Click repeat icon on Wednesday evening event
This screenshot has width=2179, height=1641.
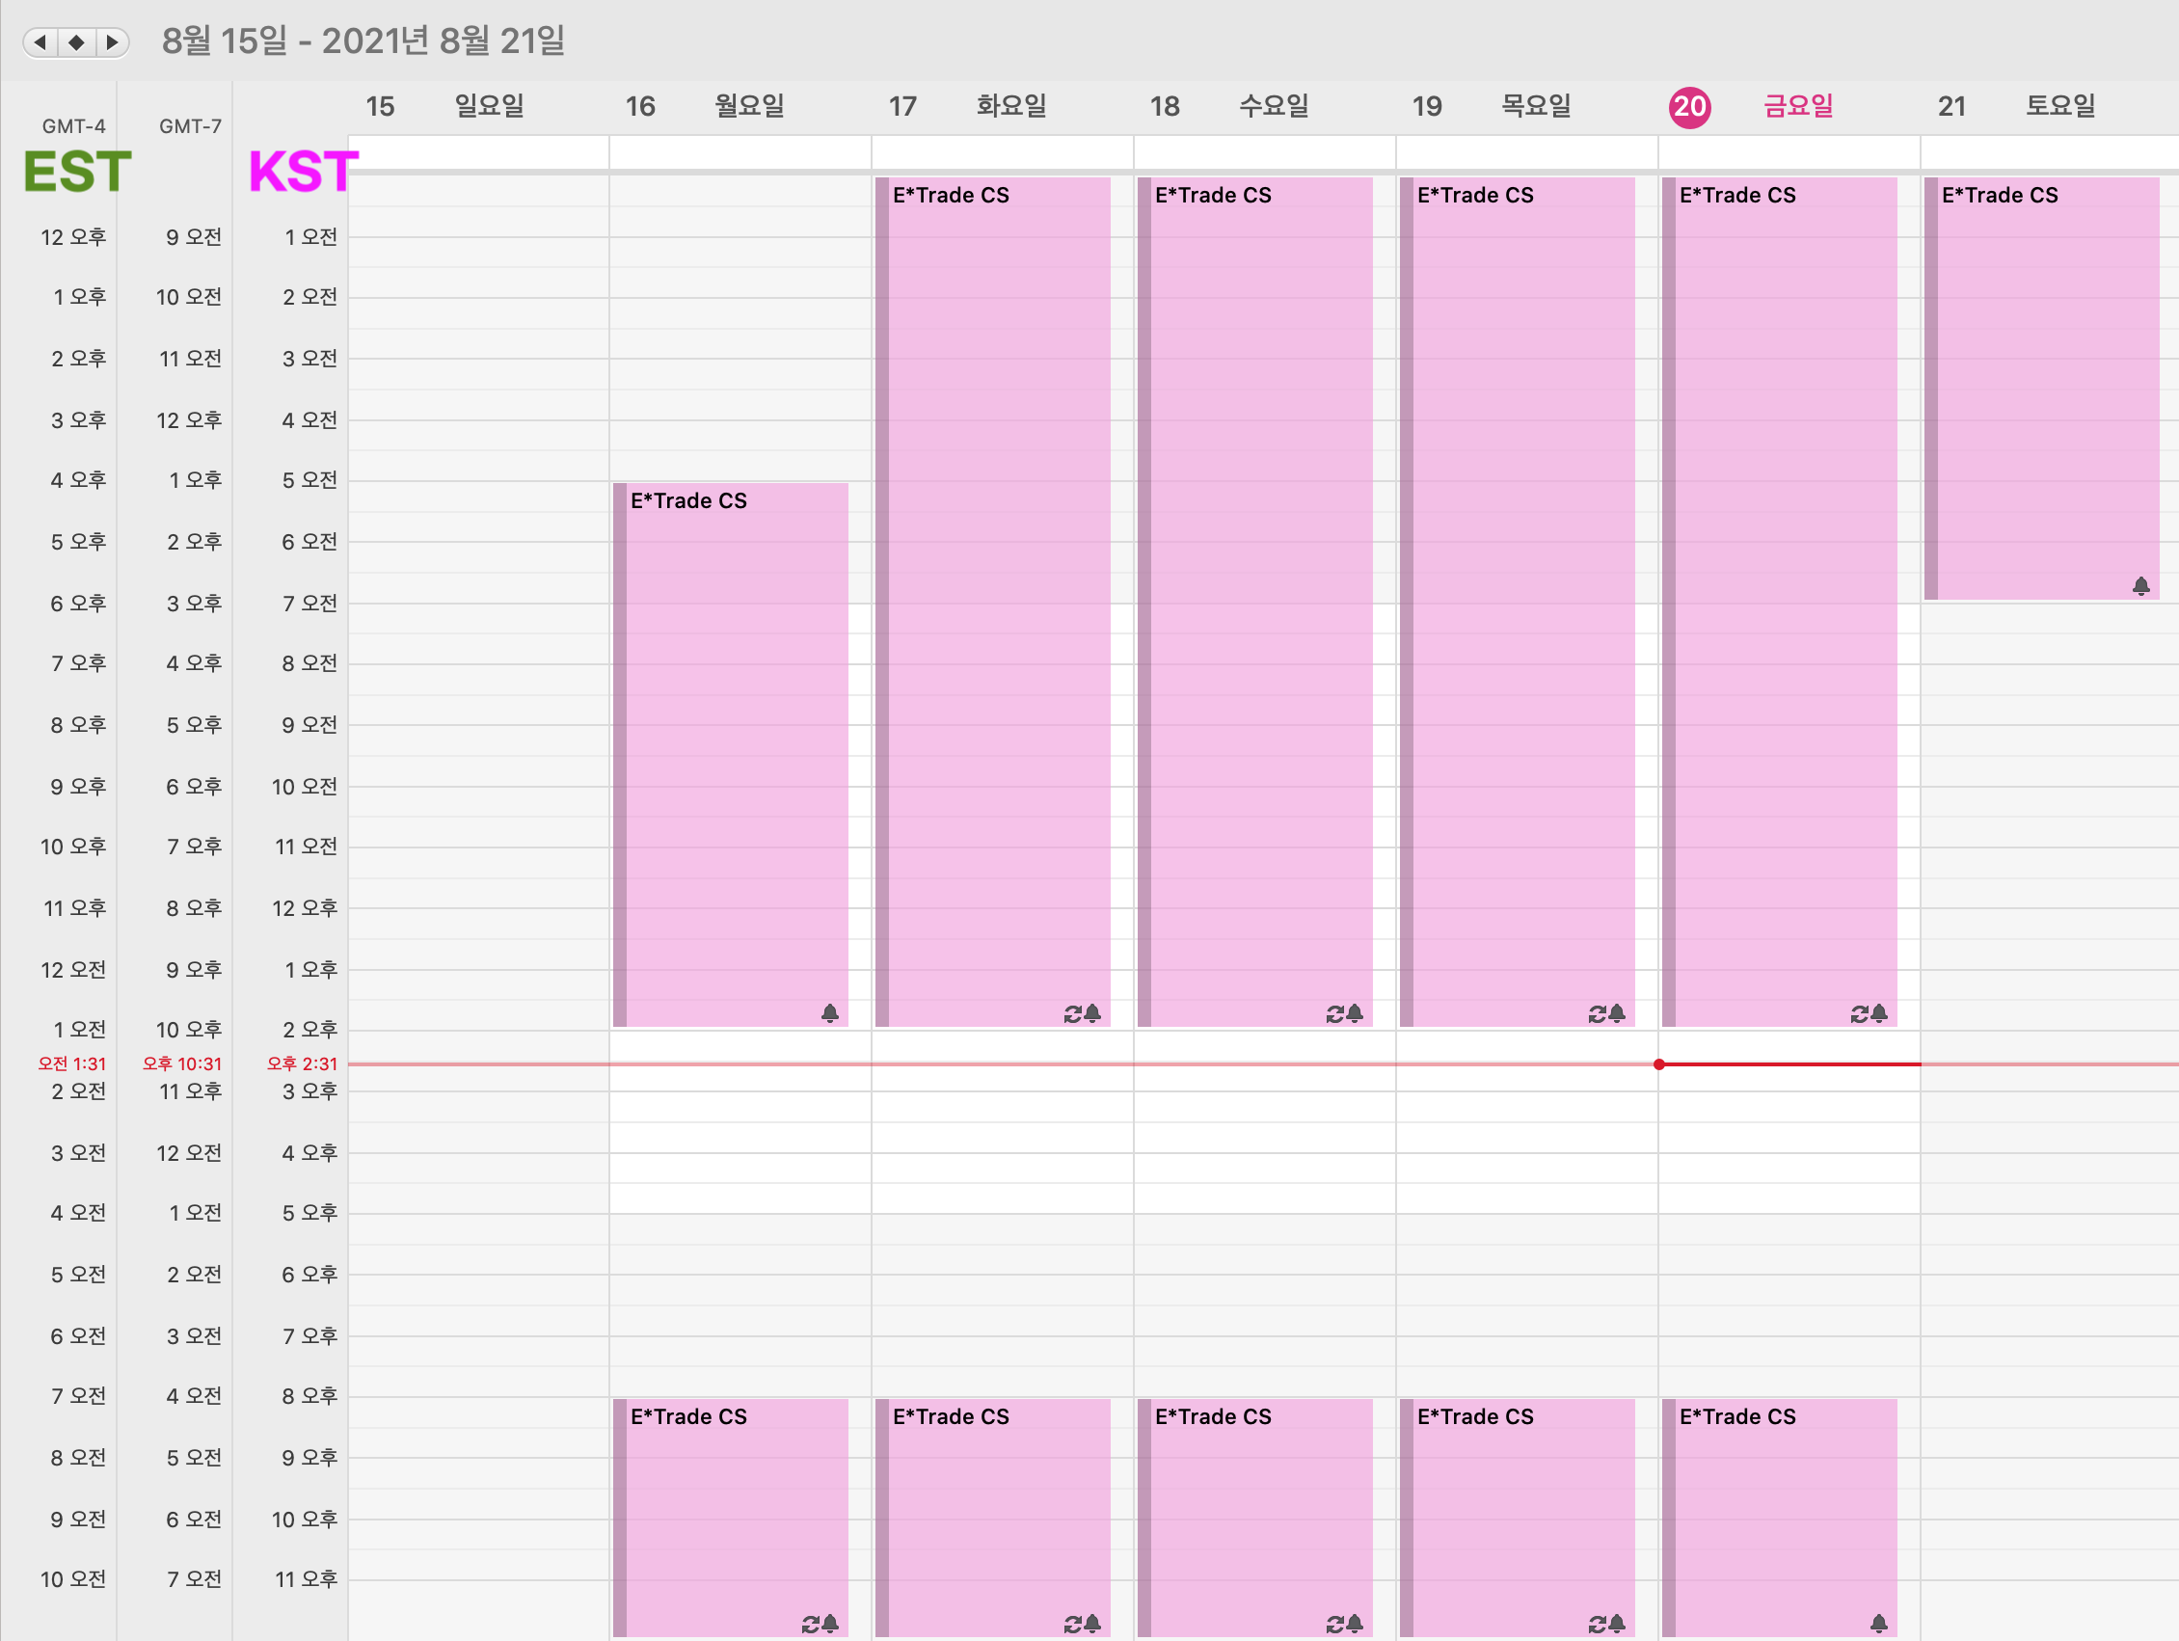(x=1334, y=1624)
